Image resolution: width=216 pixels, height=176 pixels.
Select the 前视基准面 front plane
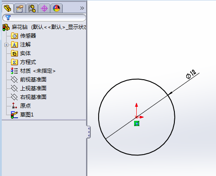(33, 80)
